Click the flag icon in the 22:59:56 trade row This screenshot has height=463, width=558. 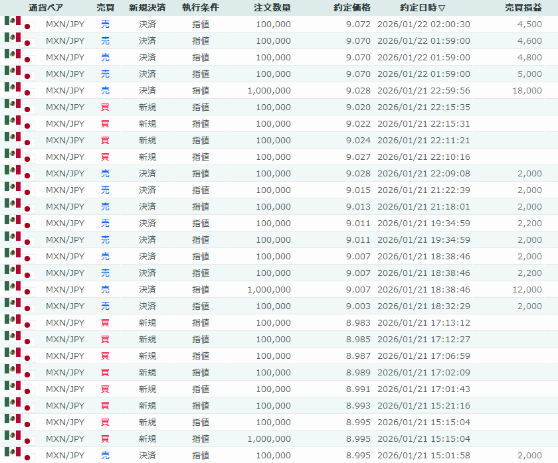click(x=19, y=90)
